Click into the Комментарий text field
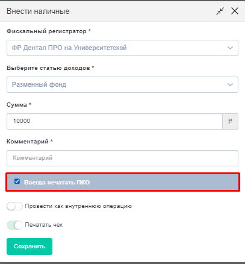 point(122,158)
